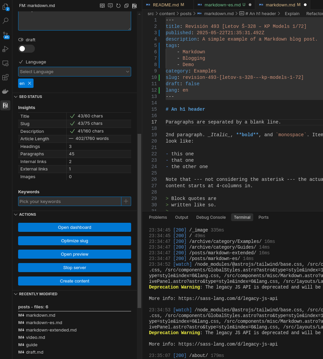The height and width of the screenshot is (359, 323).
Task: Open Source Control view with 45 changes
Action: tap(5, 35)
